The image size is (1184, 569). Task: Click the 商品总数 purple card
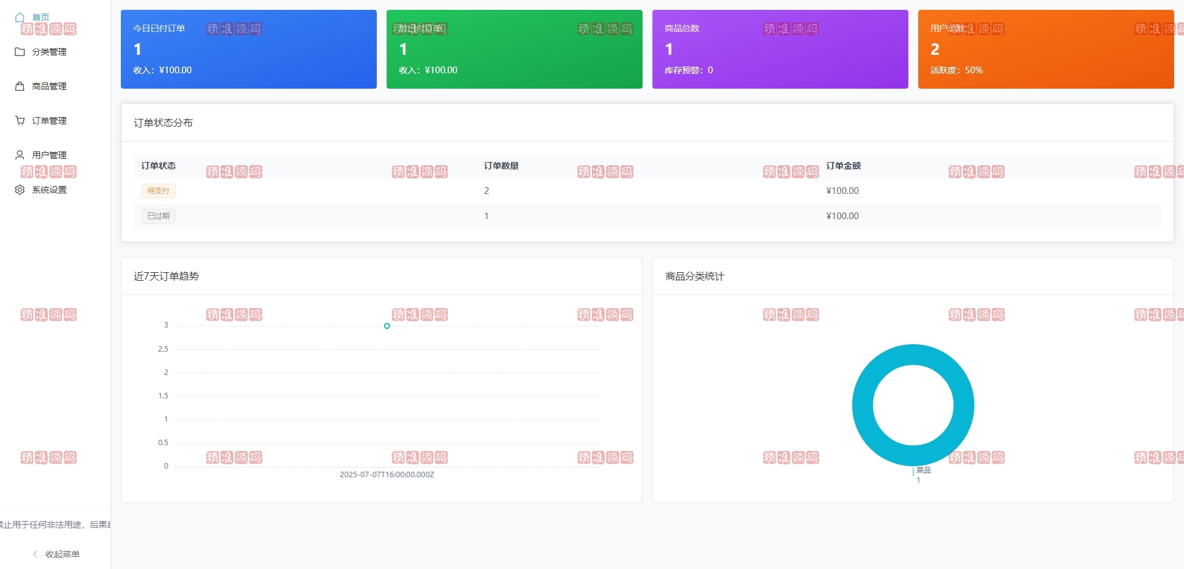pos(780,49)
